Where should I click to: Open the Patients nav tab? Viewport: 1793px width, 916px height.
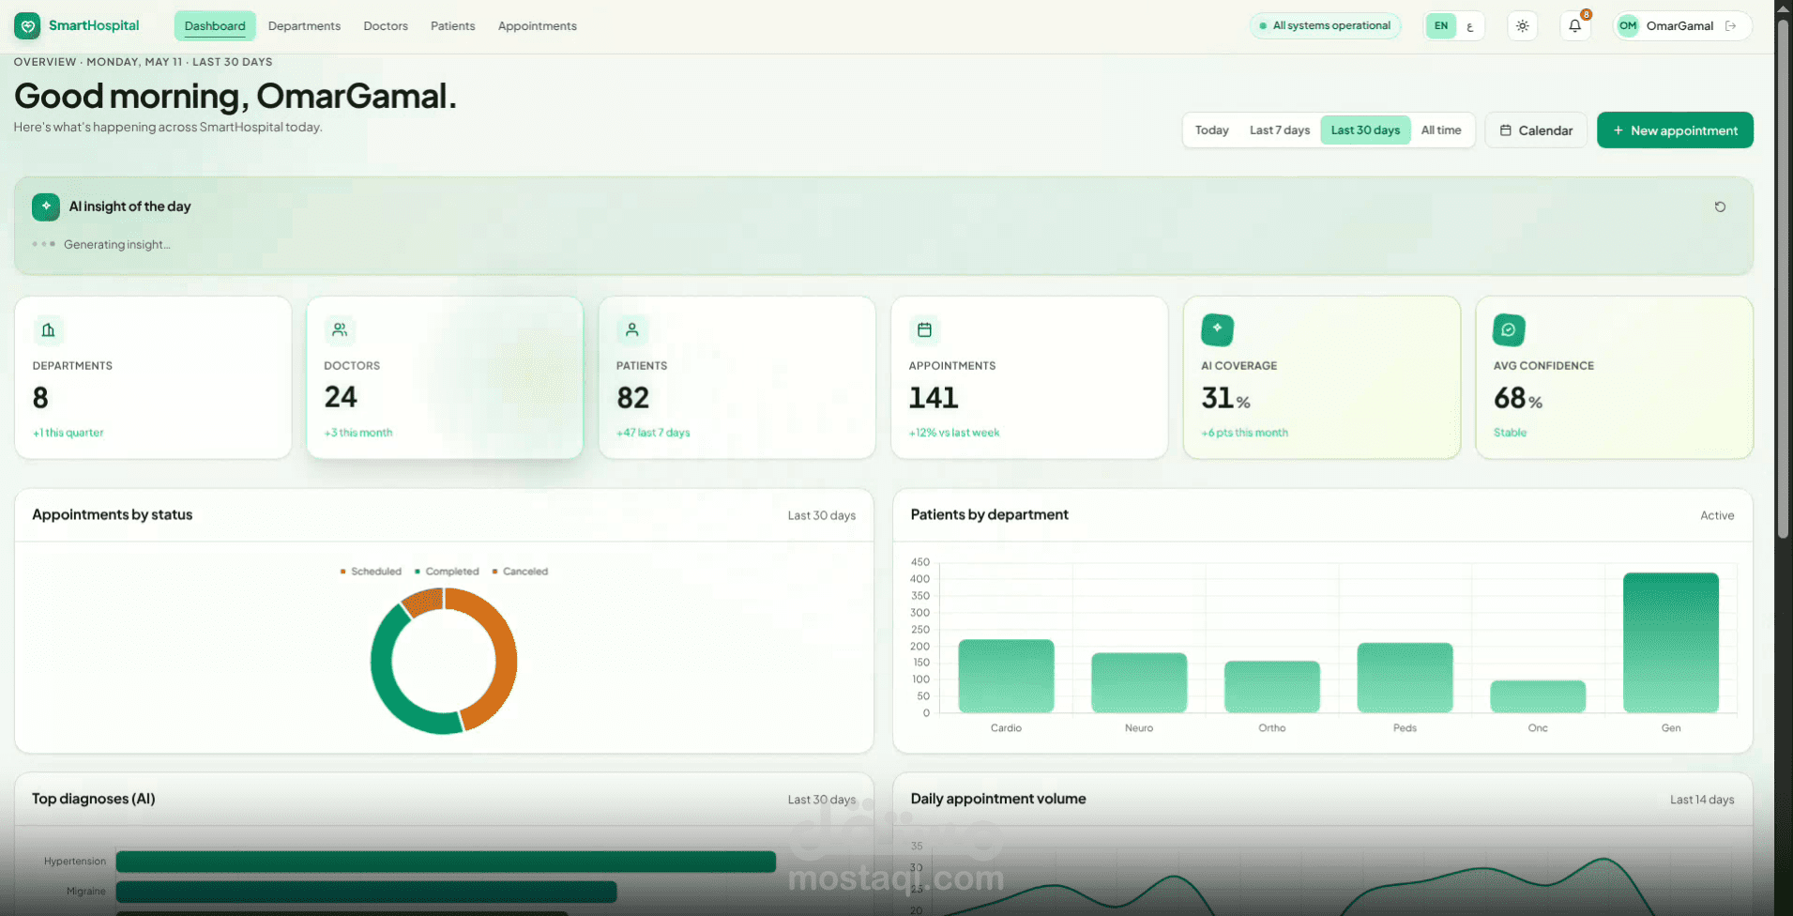tap(452, 26)
